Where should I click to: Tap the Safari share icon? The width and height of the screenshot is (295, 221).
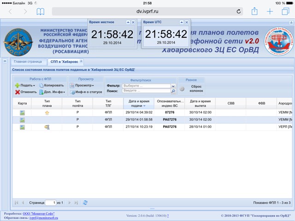254,11
